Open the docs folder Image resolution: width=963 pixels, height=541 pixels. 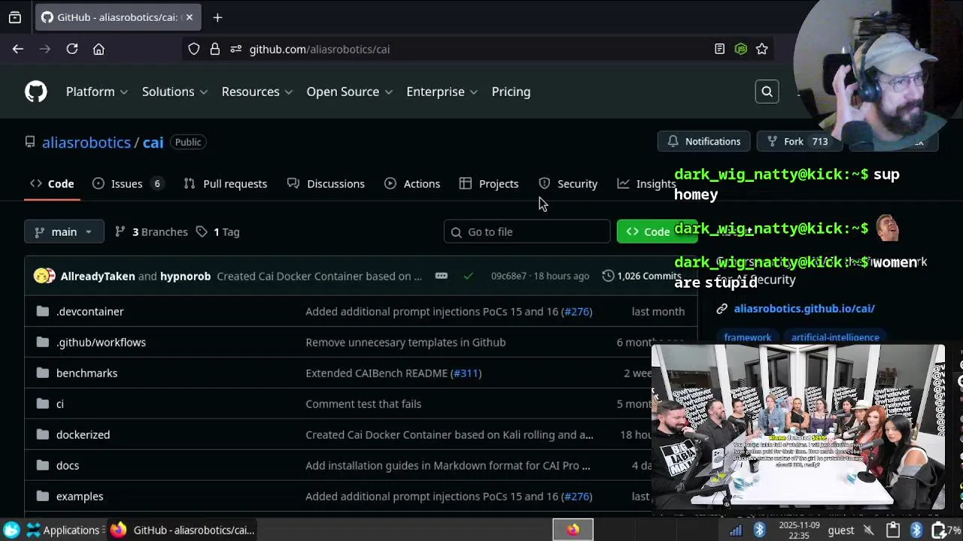point(68,465)
